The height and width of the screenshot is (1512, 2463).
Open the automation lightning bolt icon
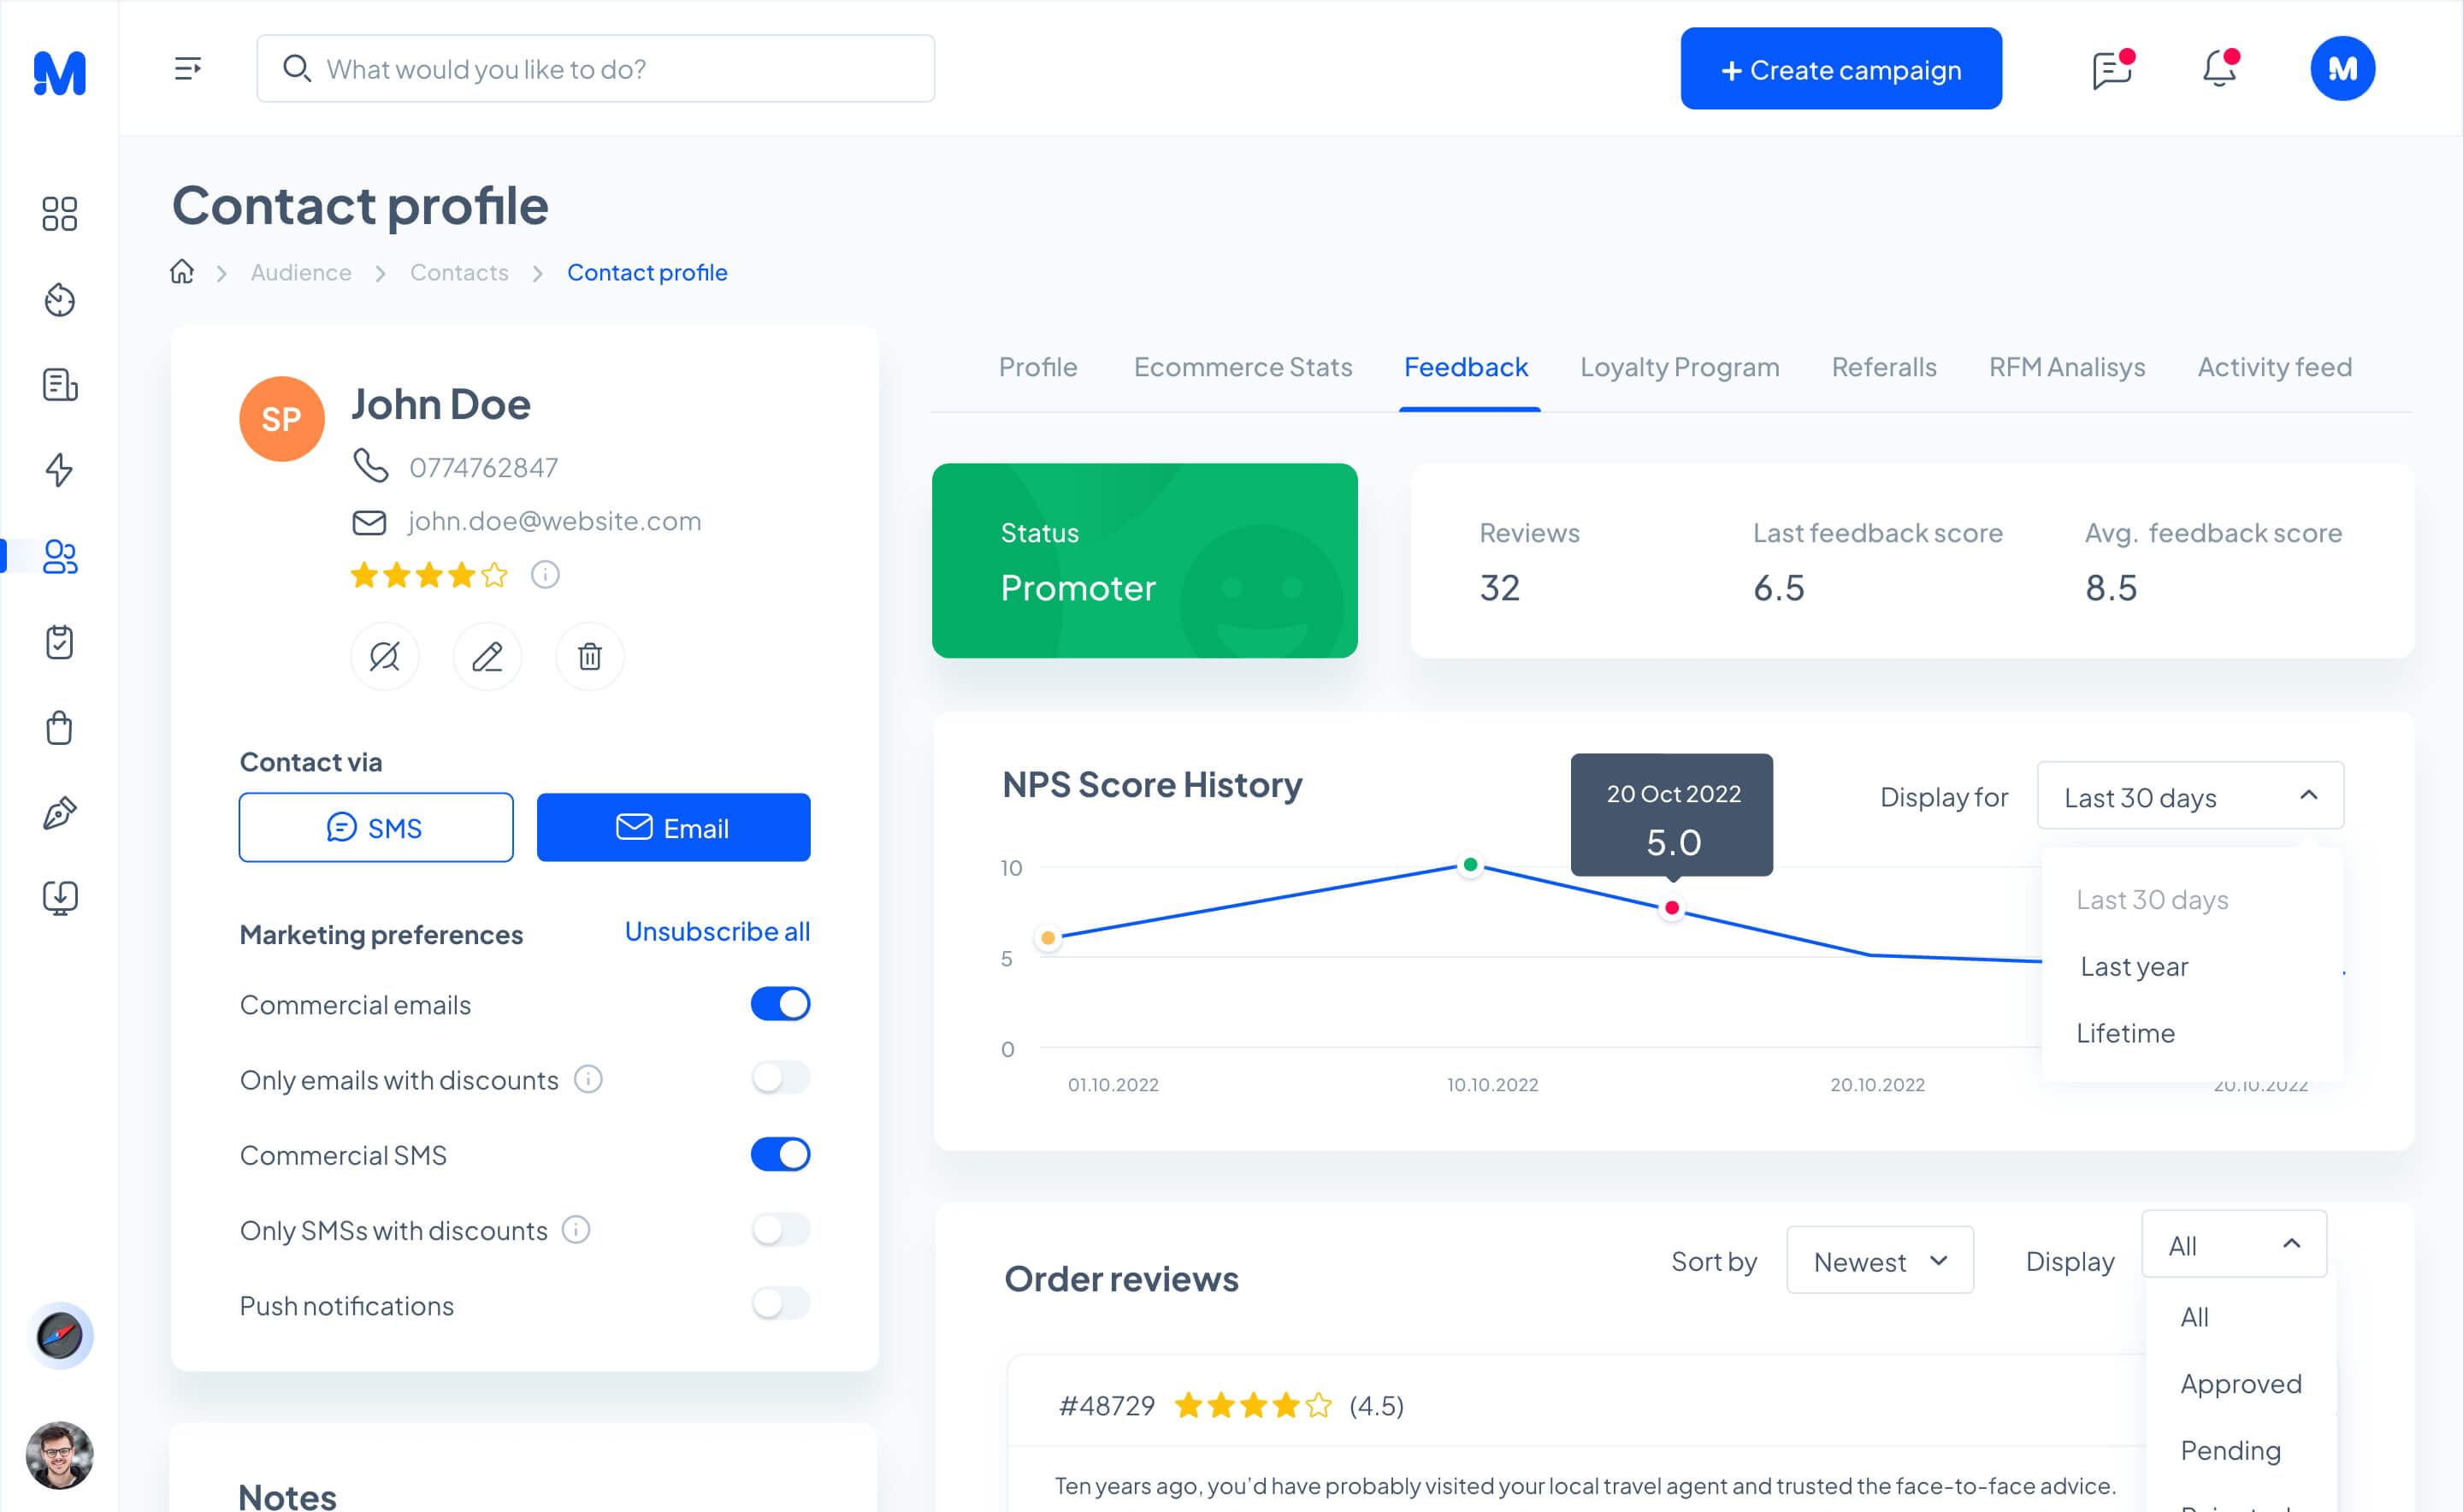[x=60, y=470]
